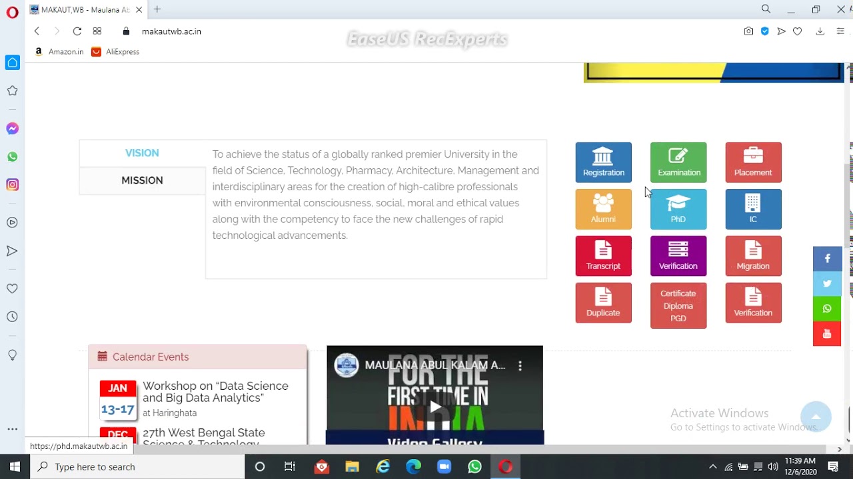
Task: Open the Migration tile
Action: pyautogui.click(x=753, y=255)
